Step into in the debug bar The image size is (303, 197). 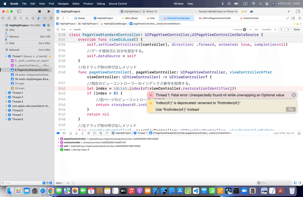[77, 133]
